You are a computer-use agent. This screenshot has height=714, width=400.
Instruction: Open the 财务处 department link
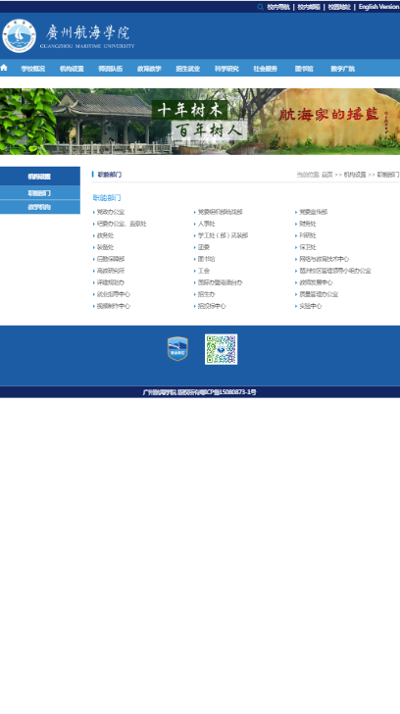pyautogui.click(x=308, y=224)
